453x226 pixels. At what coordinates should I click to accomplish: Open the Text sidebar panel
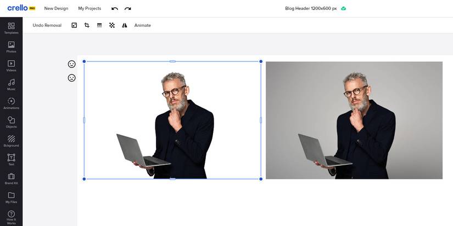[x=12, y=160]
